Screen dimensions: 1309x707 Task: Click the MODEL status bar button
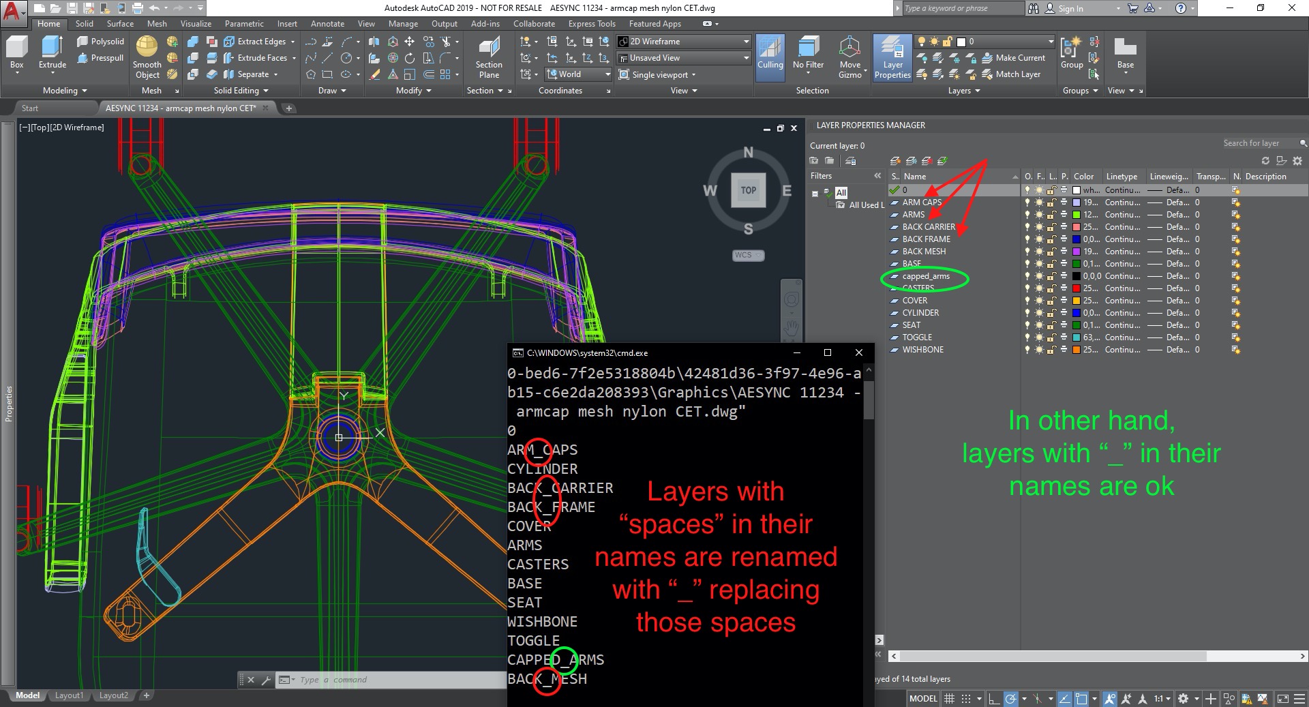(x=923, y=699)
